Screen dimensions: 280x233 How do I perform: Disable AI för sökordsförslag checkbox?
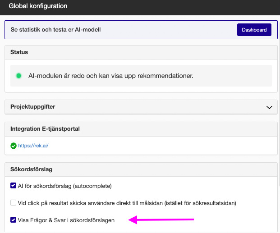(13, 186)
